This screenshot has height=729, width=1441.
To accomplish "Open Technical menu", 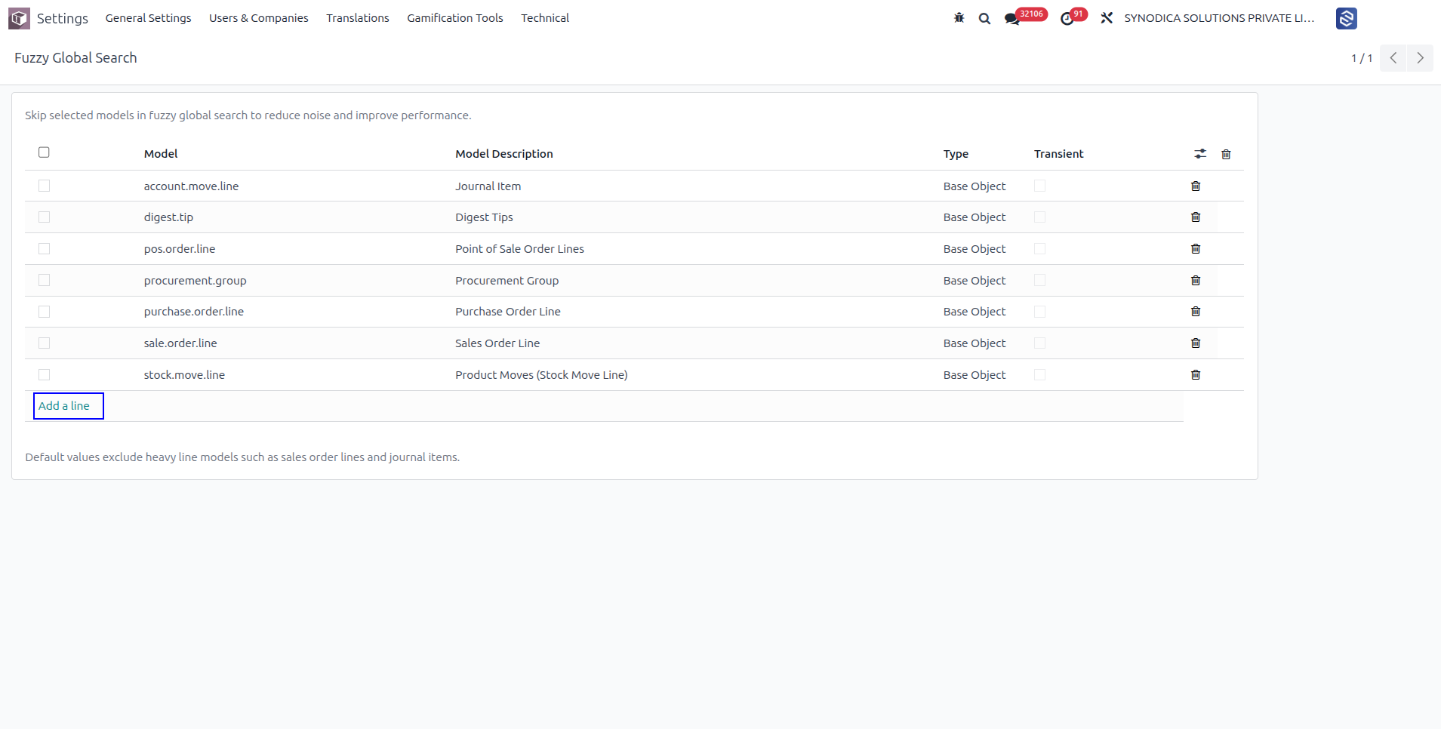I will [545, 18].
